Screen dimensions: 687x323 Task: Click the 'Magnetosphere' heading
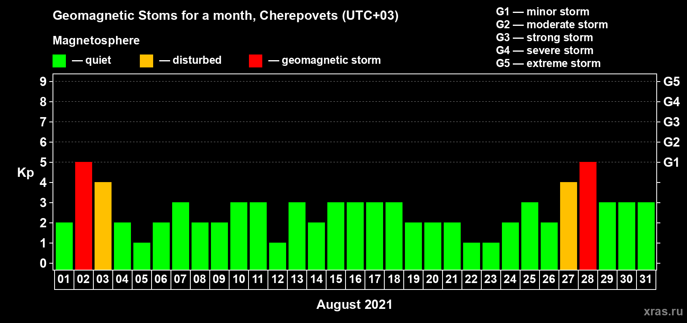tap(96, 40)
